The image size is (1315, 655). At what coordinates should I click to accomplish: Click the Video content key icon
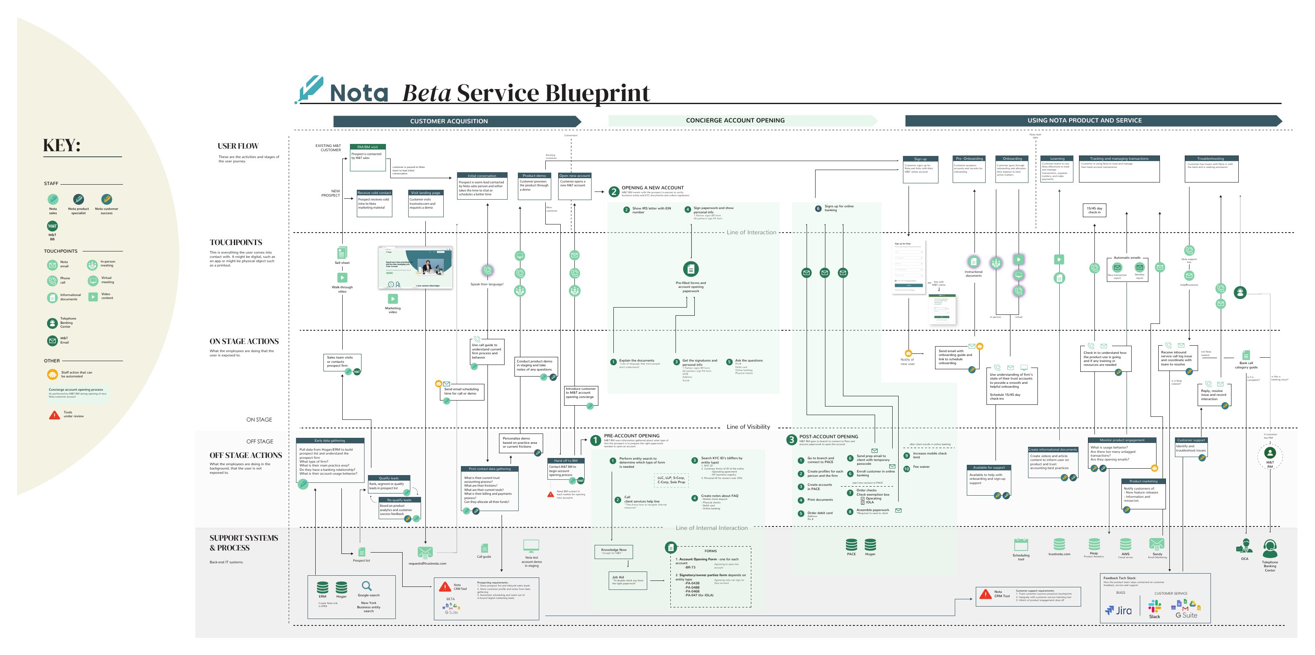(x=93, y=296)
